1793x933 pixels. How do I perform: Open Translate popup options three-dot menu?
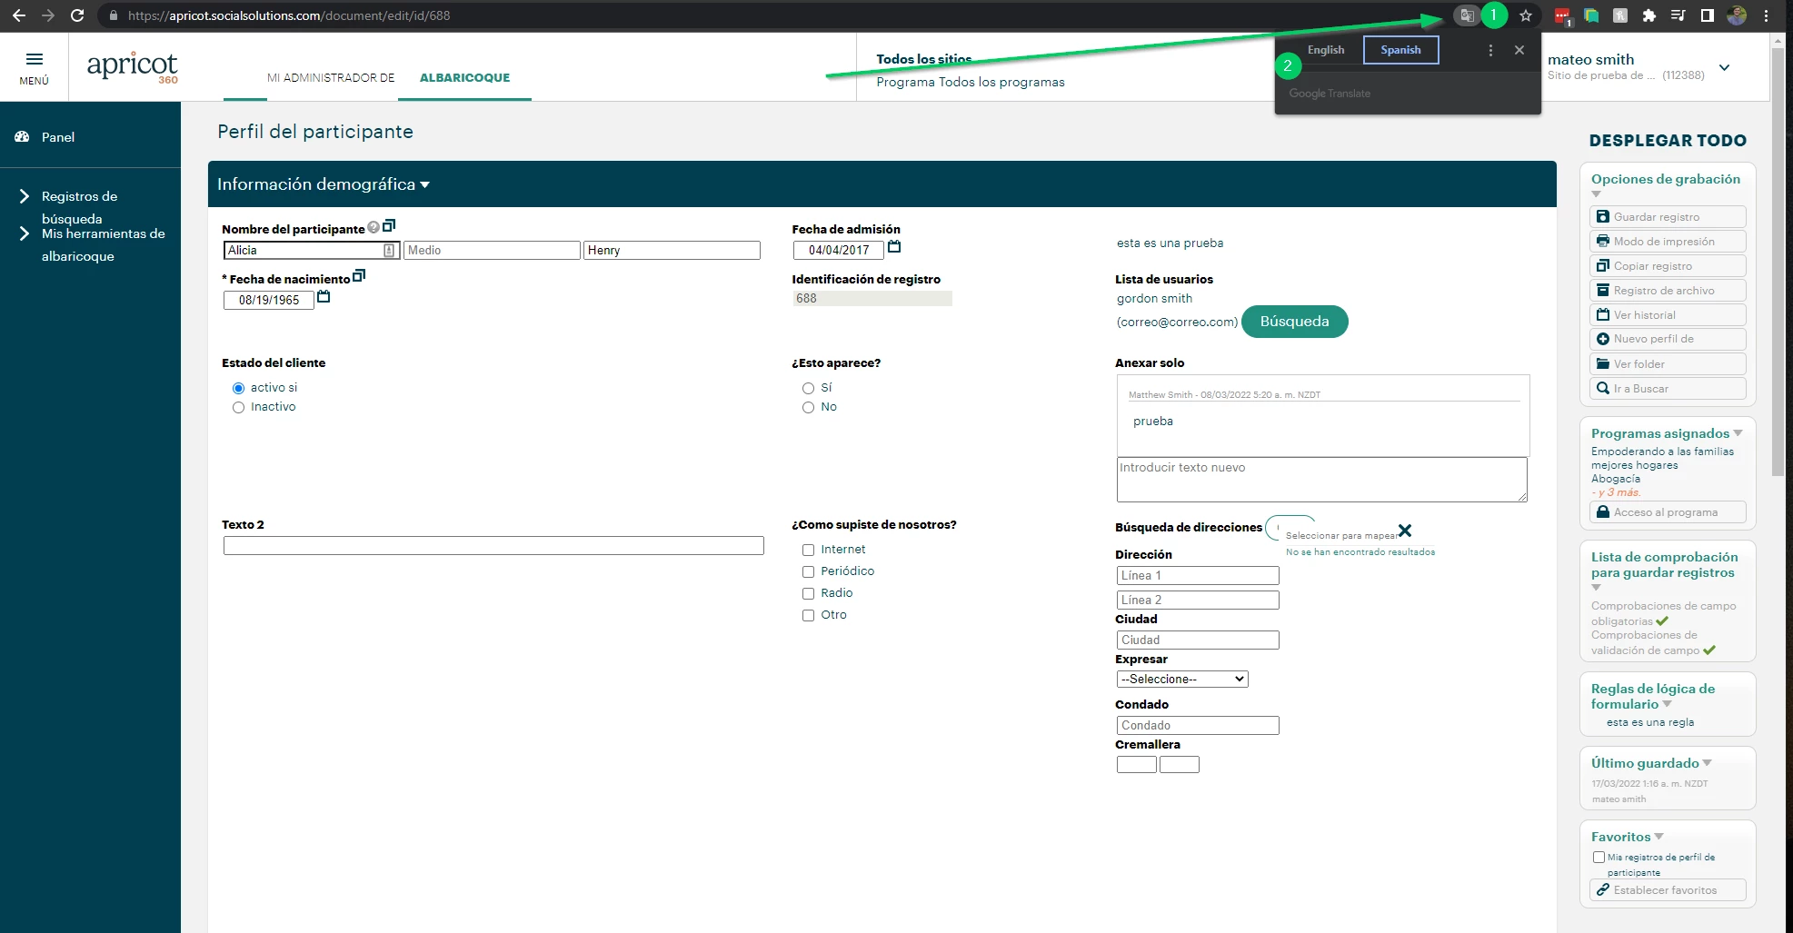(1490, 51)
